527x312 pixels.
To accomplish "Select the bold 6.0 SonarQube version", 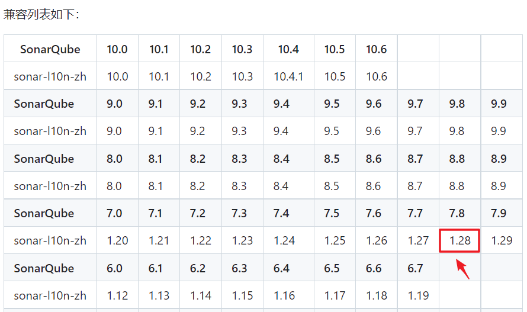I will [114, 268].
